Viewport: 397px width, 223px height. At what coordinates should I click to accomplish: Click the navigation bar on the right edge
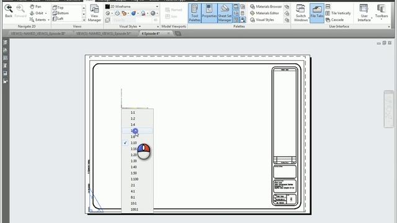tap(388, 109)
